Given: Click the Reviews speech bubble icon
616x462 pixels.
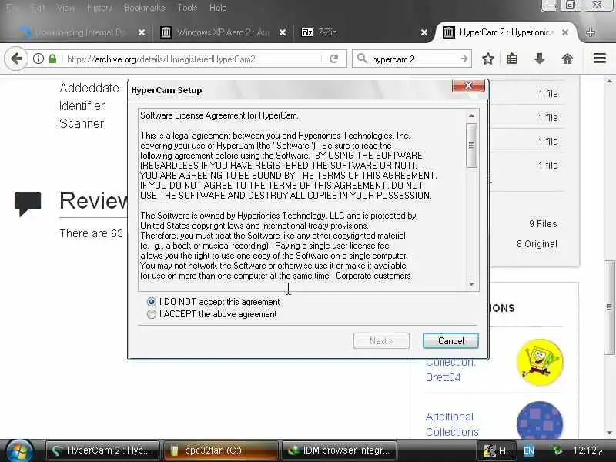Looking at the screenshot, I should pyautogui.click(x=28, y=203).
